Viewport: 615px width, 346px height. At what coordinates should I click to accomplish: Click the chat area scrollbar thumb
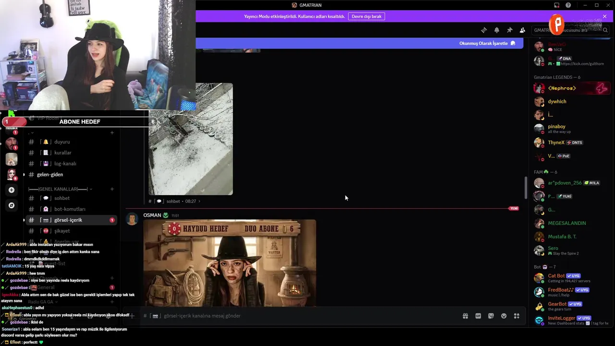(526, 188)
